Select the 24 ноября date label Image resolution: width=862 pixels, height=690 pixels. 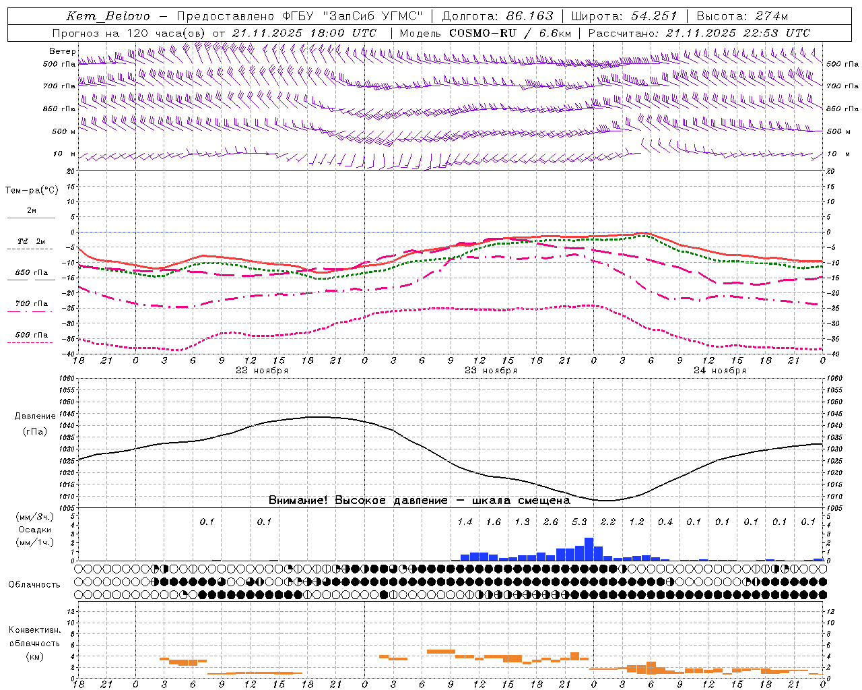pyautogui.click(x=720, y=371)
